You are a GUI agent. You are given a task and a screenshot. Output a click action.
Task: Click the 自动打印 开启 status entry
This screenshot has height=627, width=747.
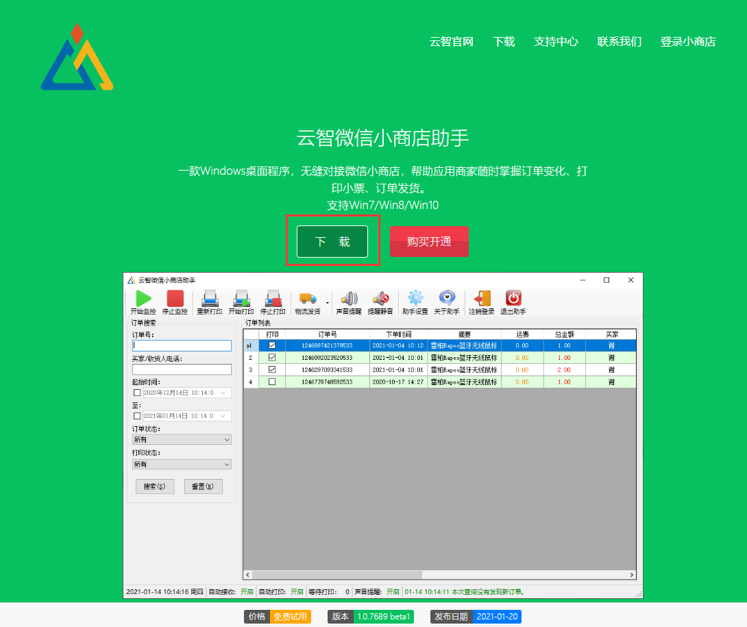click(x=281, y=592)
